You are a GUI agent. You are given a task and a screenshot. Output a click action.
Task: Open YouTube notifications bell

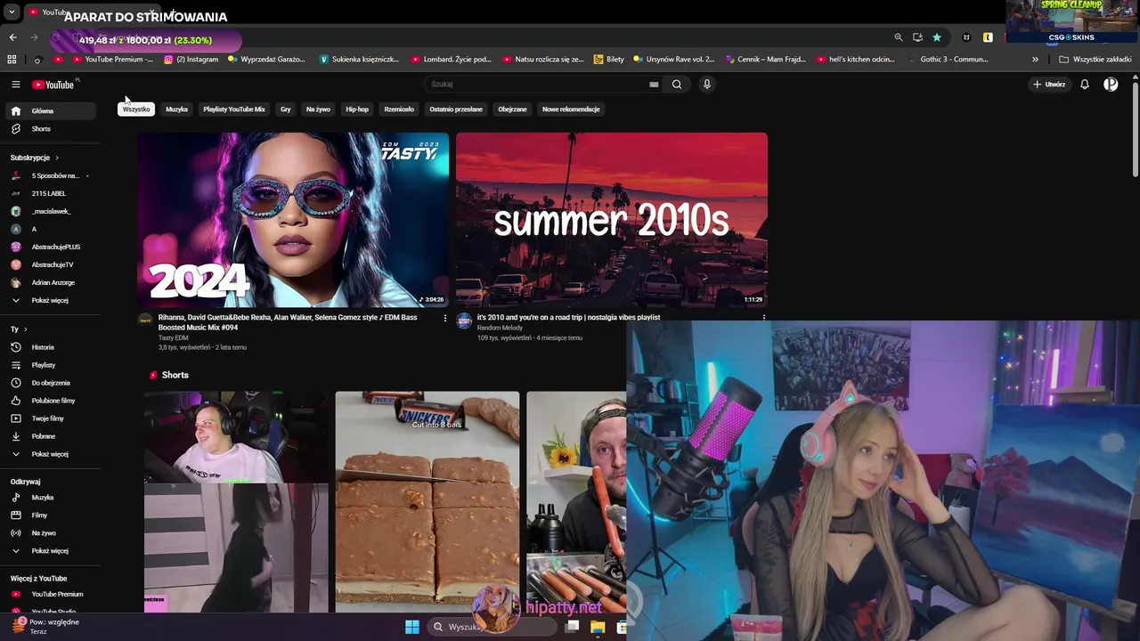[1085, 85]
